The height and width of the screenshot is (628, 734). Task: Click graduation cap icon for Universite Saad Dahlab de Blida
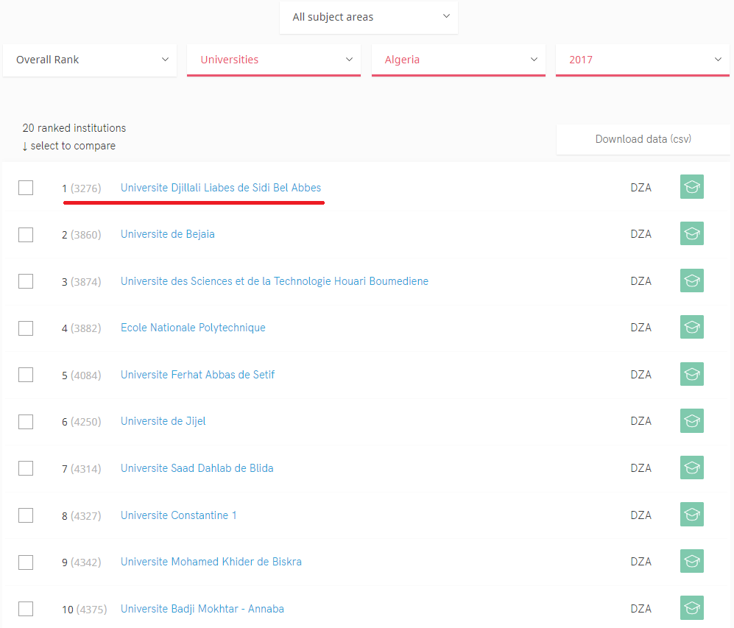pyautogui.click(x=692, y=468)
